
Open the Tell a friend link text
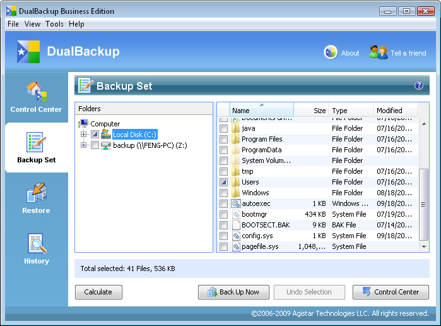tap(408, 53)
